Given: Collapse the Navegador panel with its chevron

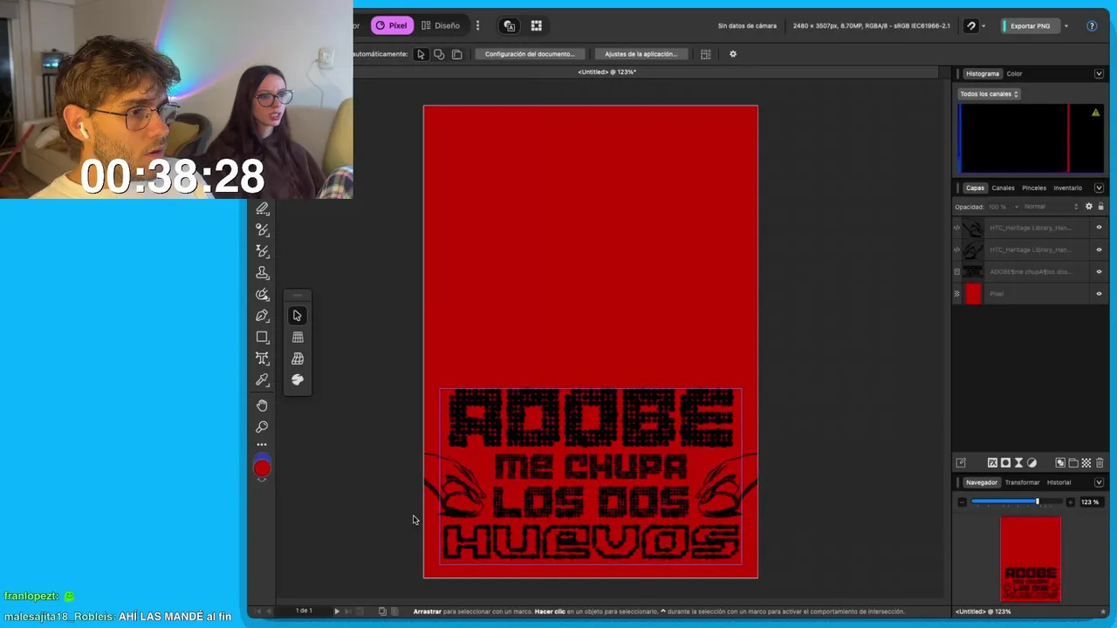Looking at the screenshot, I should point(1099,482).
